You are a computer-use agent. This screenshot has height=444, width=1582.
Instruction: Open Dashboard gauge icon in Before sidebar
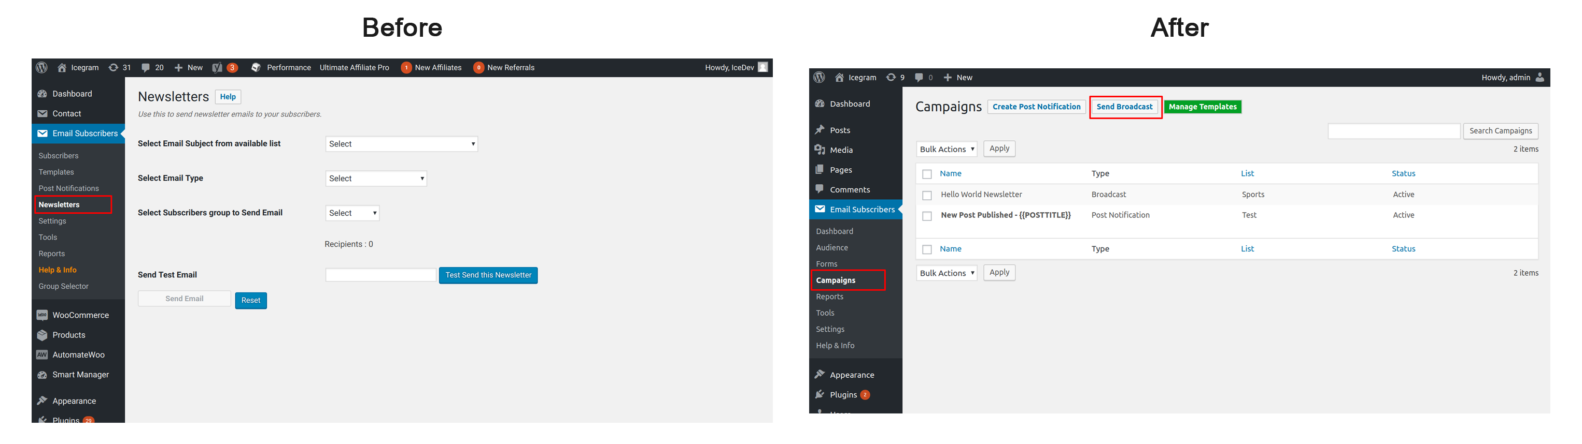[x=43, y=94]
